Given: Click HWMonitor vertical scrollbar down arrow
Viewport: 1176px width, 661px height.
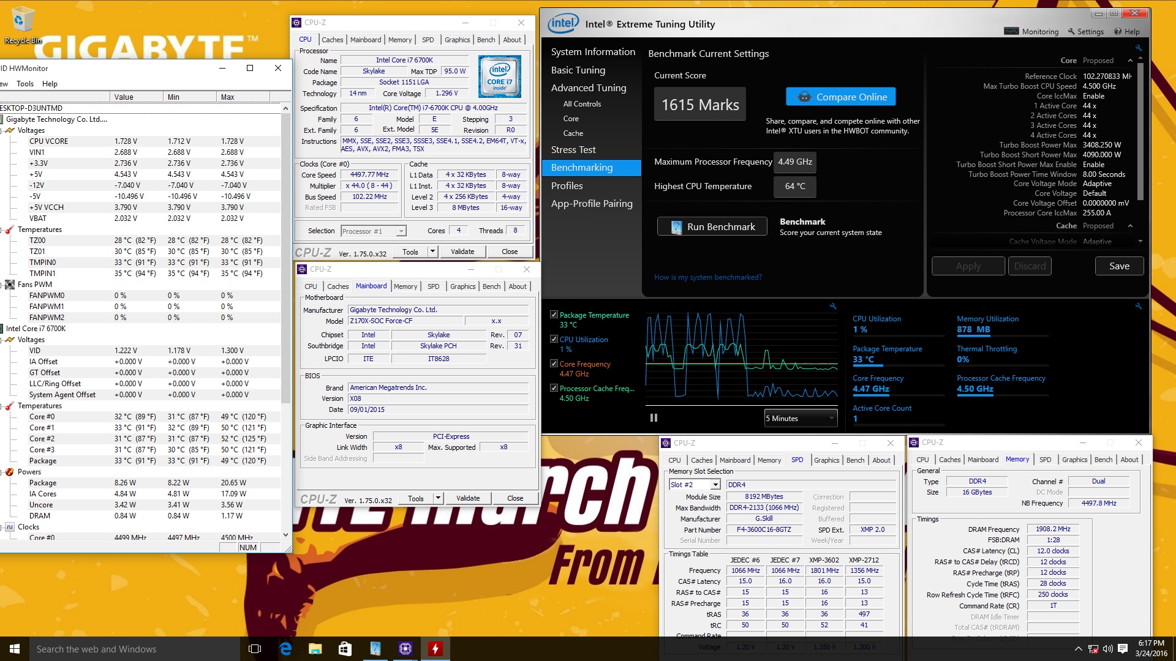Looking at the screenshot, I should coord(285,535).
